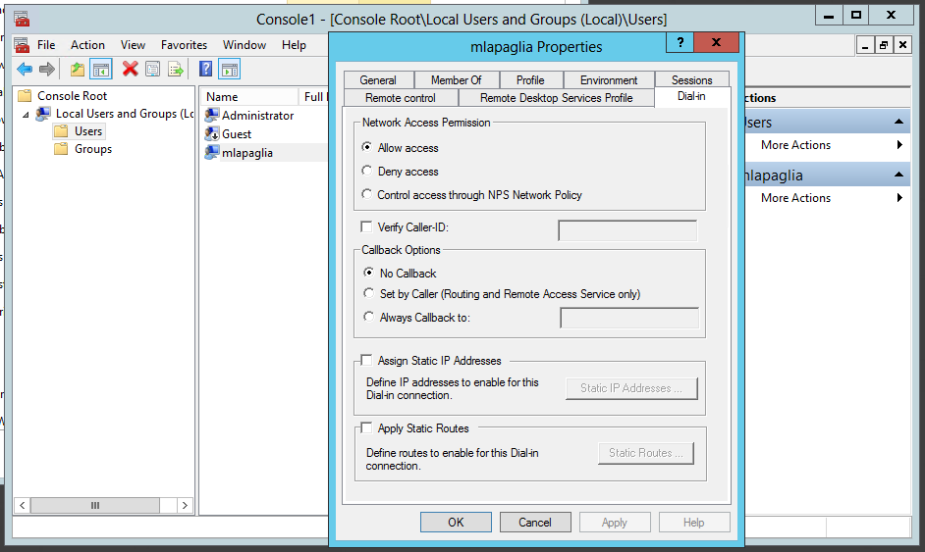This screenshot has height=552, width=925.
Task: Open the Favorites menu
Action: [184, 45]
